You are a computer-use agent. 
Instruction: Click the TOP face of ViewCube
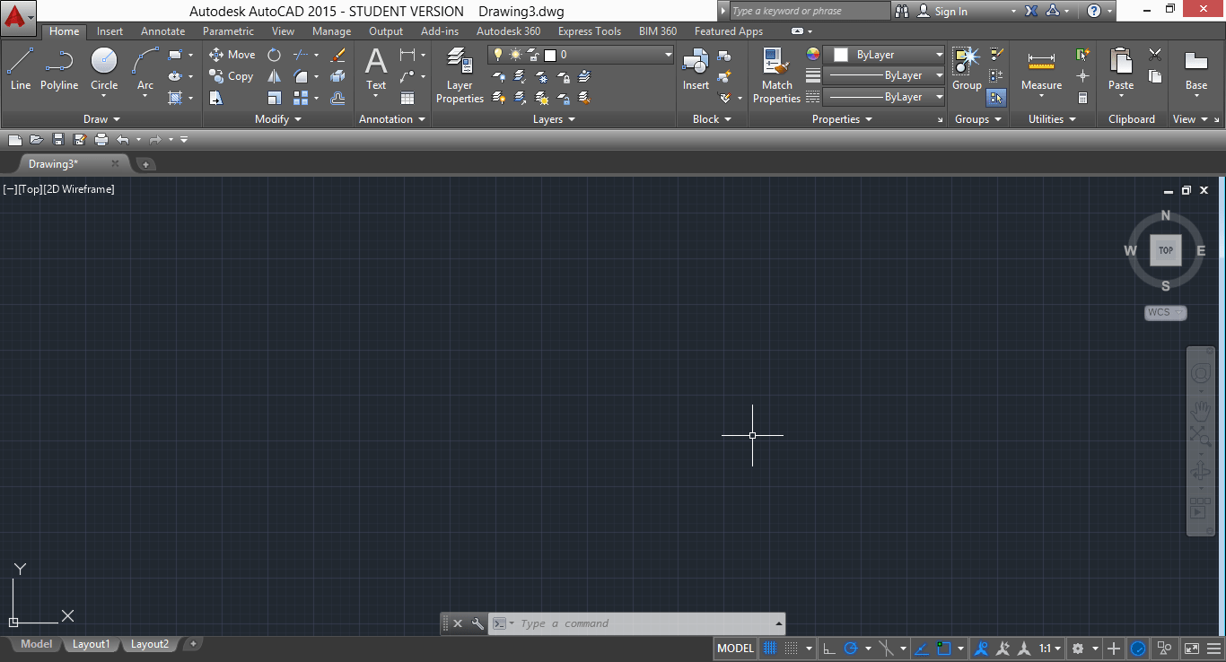coord(1166,250)
